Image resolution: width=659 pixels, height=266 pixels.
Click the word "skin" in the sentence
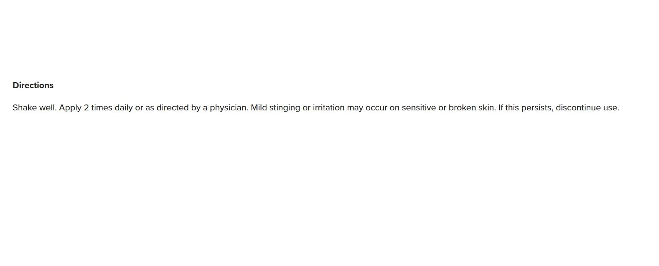coord(486,108)
